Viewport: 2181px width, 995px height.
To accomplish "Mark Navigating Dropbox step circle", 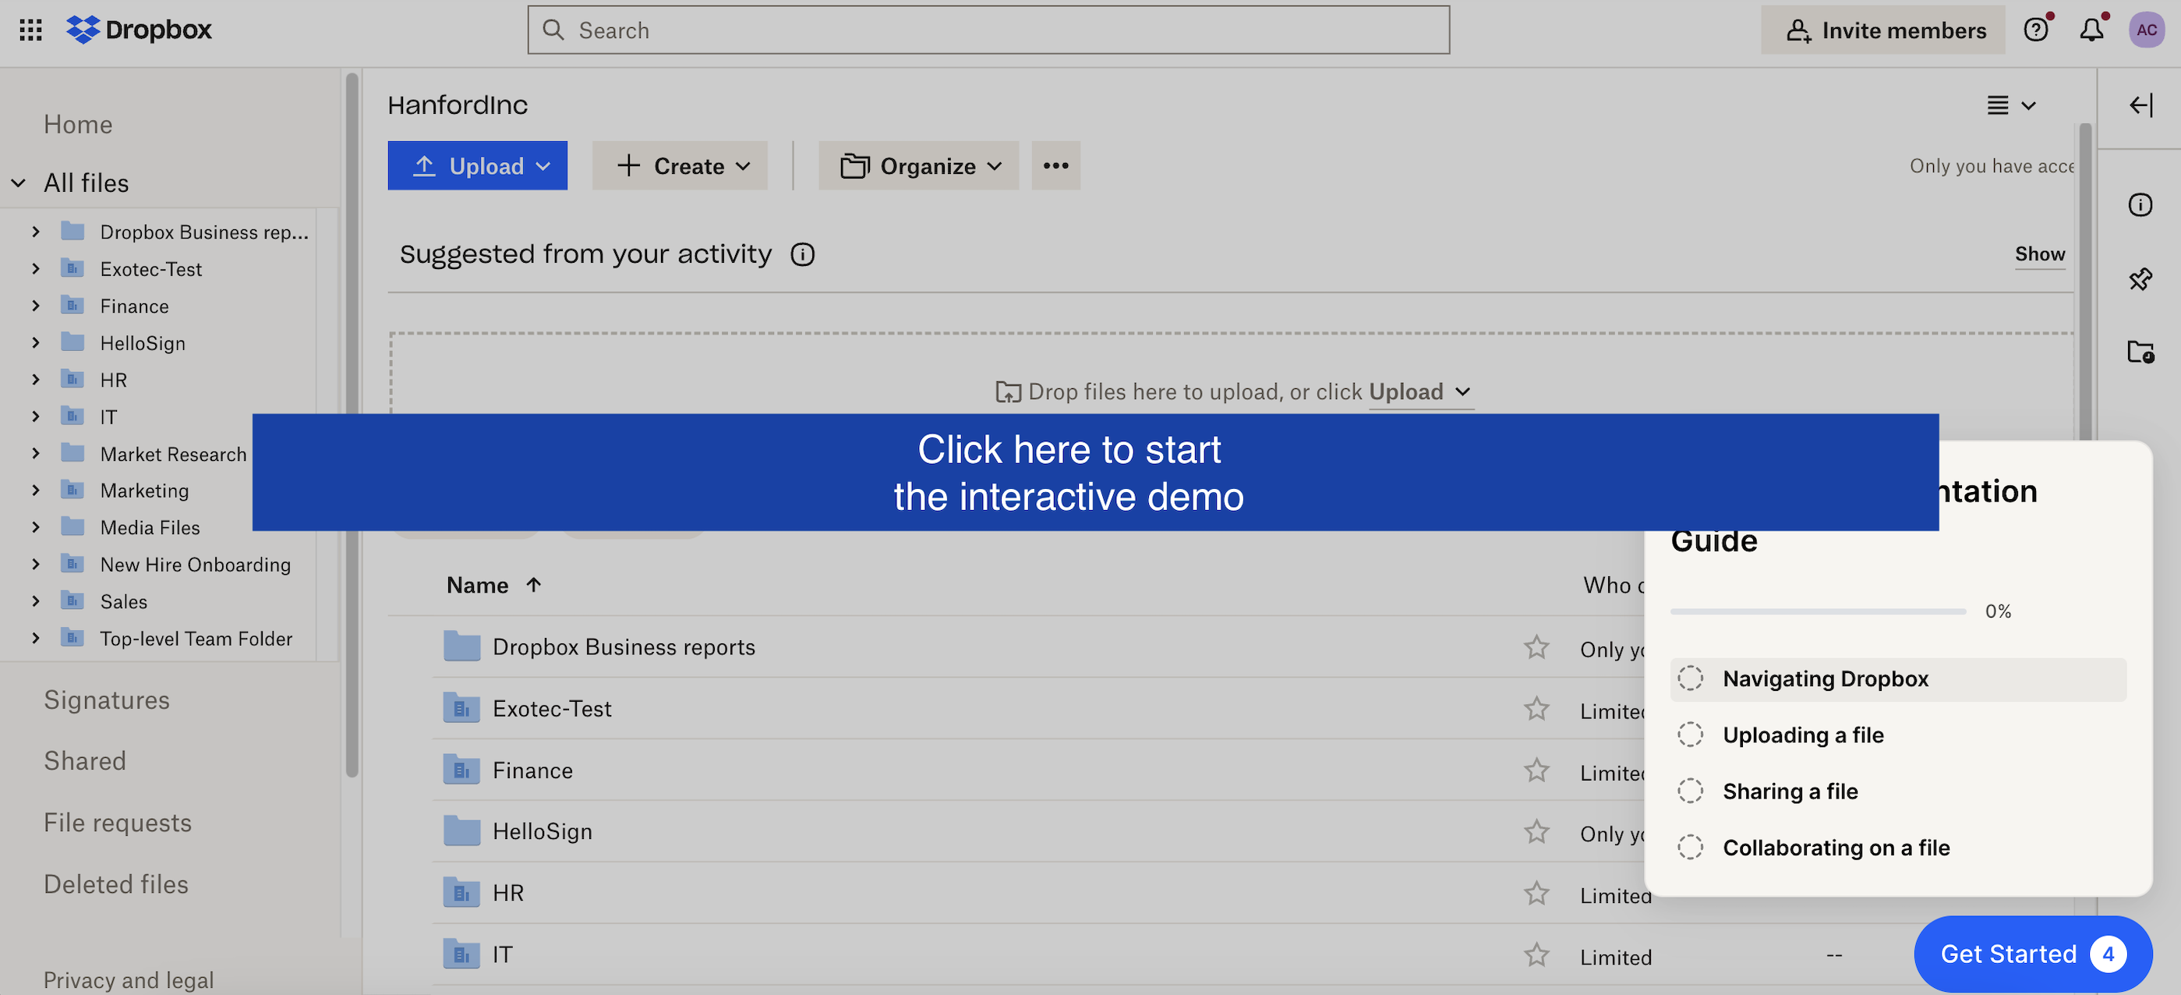I will click(x=1690, y=678).
